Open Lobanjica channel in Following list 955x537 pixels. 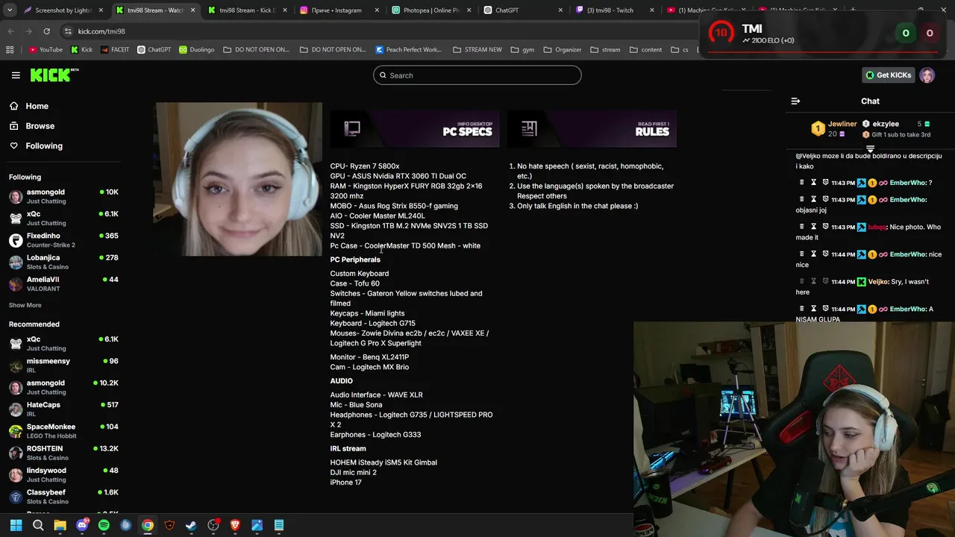[x=63, y=262]
